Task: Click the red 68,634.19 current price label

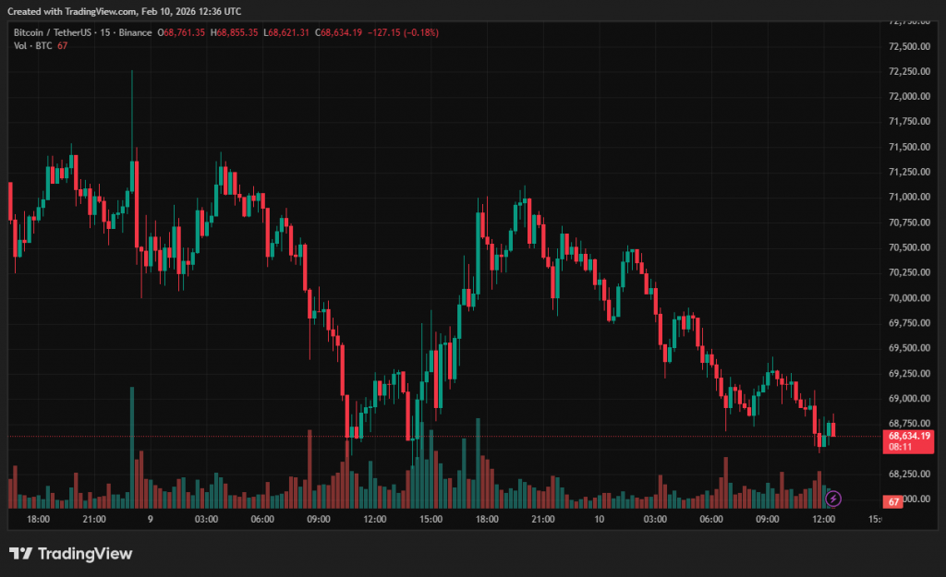Action: click(909, 435)
